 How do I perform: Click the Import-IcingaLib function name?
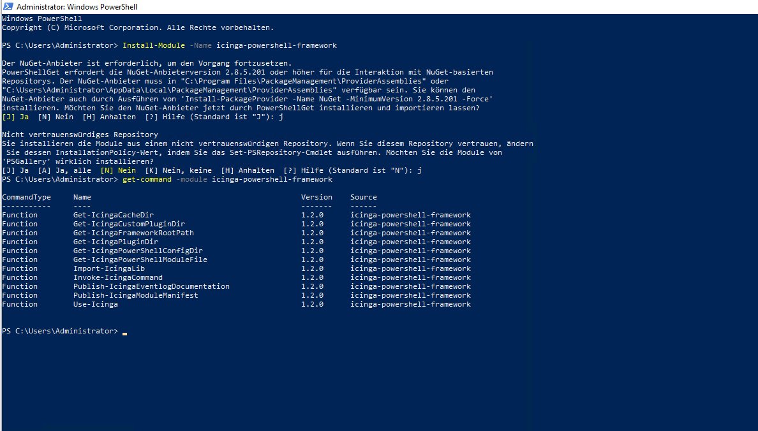click(x=109, y=269)
